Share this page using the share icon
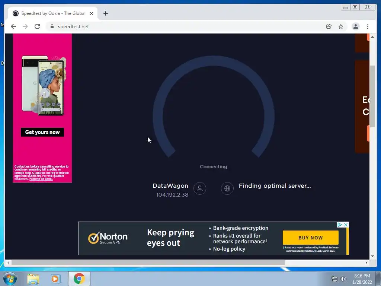Image resolution: width=381 pixels, height=286 pixels. click(x=329, y=26)
